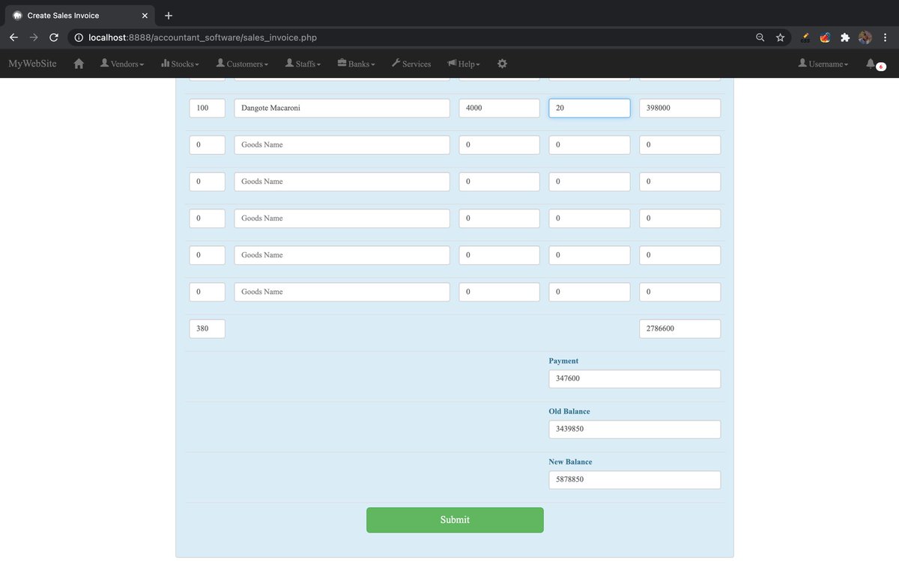The height and width of the screenshot is (561, 899).
Task: Click the Payment amount field showing 347600
Action: click(634, 378)
